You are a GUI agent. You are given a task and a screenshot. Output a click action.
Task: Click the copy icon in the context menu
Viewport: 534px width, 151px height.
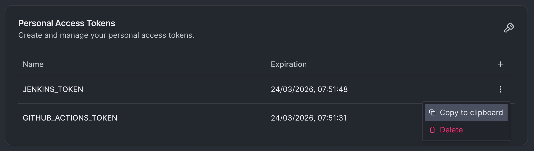(432, 112)
